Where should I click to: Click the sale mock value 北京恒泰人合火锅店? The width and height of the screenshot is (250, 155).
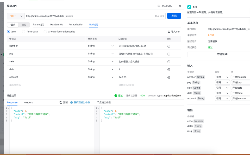click(x=129, y=61)
